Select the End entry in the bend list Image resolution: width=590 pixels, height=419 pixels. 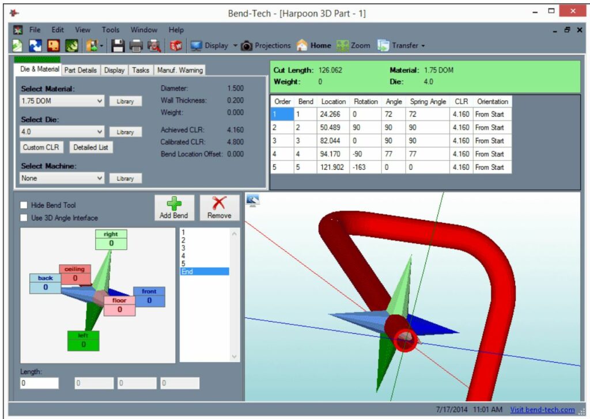(205, 271)
